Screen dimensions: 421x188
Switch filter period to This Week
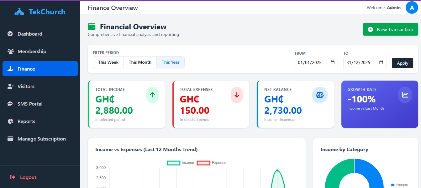click(108, 62)
